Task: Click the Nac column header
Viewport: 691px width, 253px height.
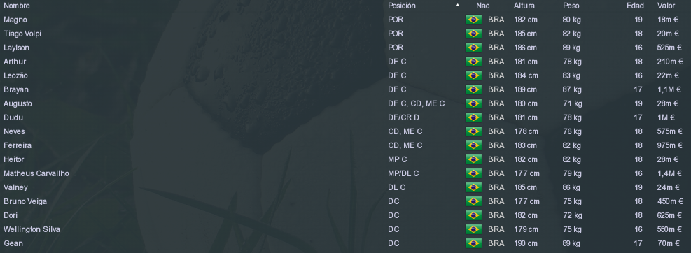Action: point(482,6)
